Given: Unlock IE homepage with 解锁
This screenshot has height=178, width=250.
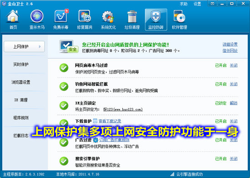Looking at the screenshot, I should coord(234,103).
